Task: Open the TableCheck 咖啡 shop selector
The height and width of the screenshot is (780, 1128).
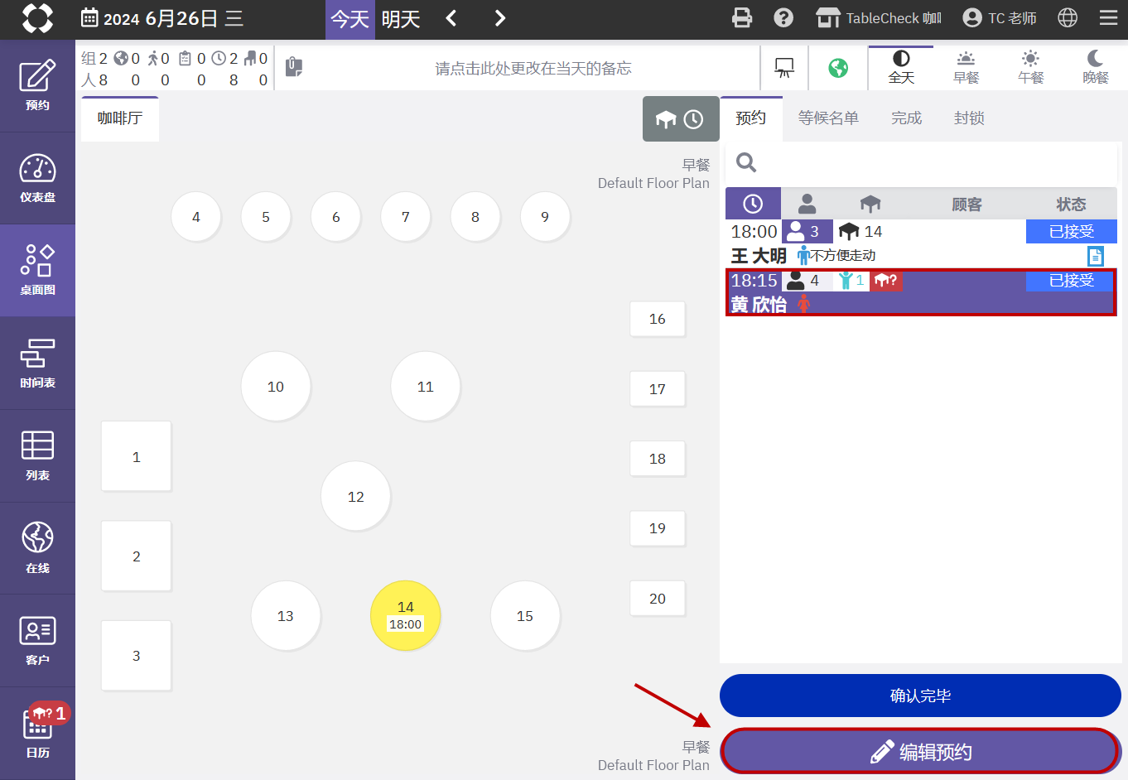Action: pos(878,18)
